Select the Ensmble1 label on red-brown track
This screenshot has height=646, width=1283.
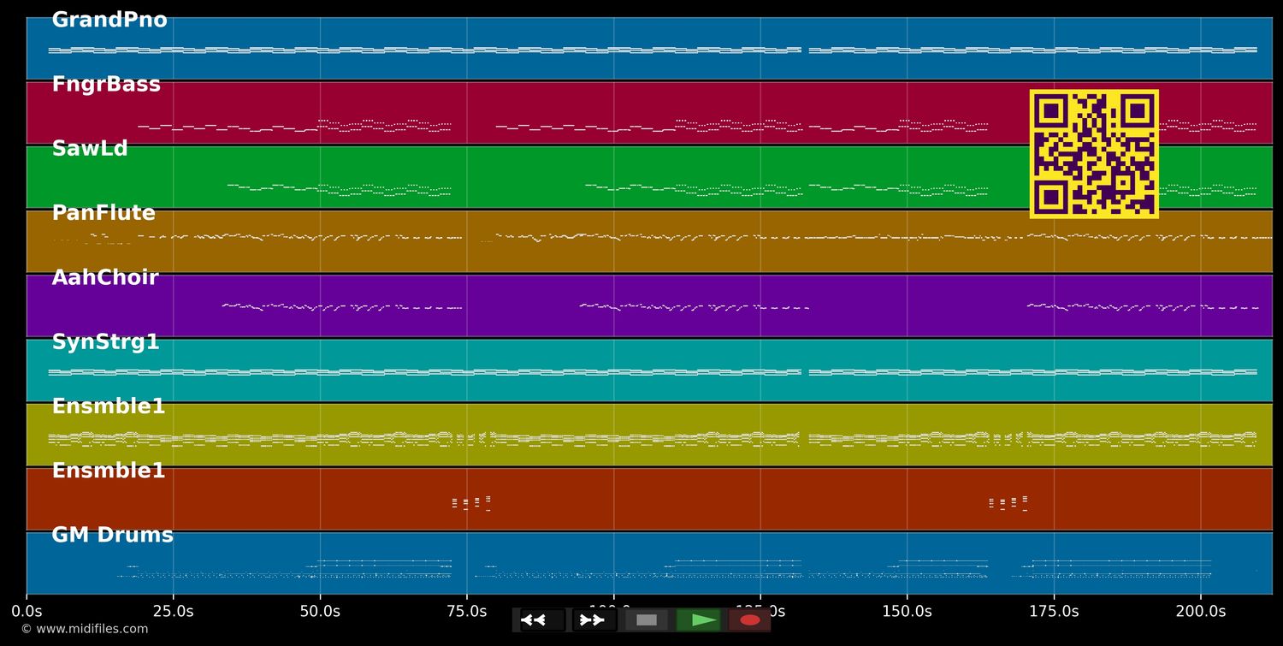(x=109, y=471)
